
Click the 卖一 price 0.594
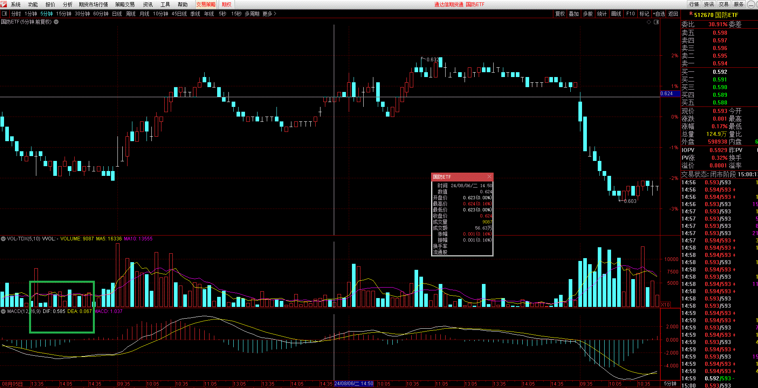pos(720,63)
